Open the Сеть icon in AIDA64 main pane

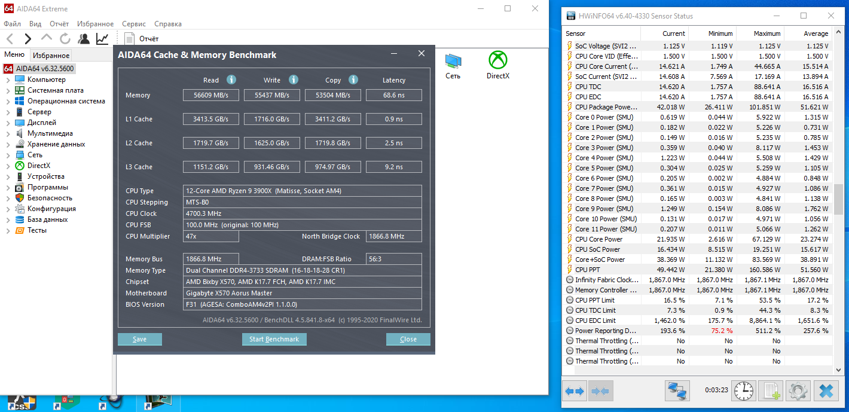click(x=453, y=65)
